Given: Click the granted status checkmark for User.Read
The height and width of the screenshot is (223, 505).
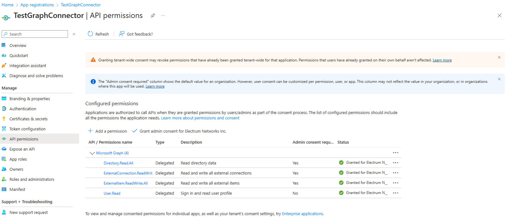Looking at the screenshot, I should [x=341, y=193].
